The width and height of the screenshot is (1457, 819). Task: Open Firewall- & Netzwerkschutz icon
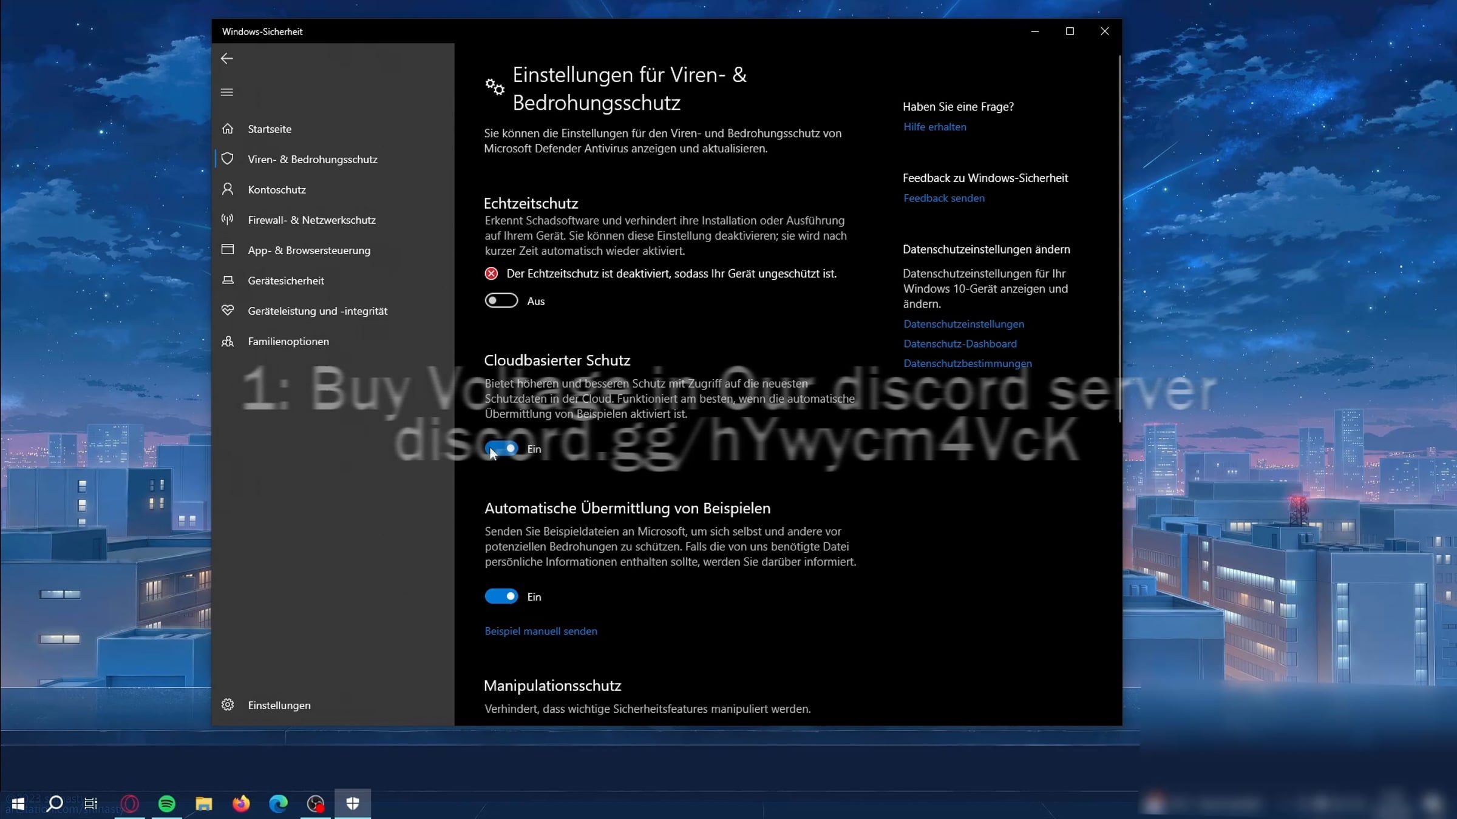pos(228,220)
